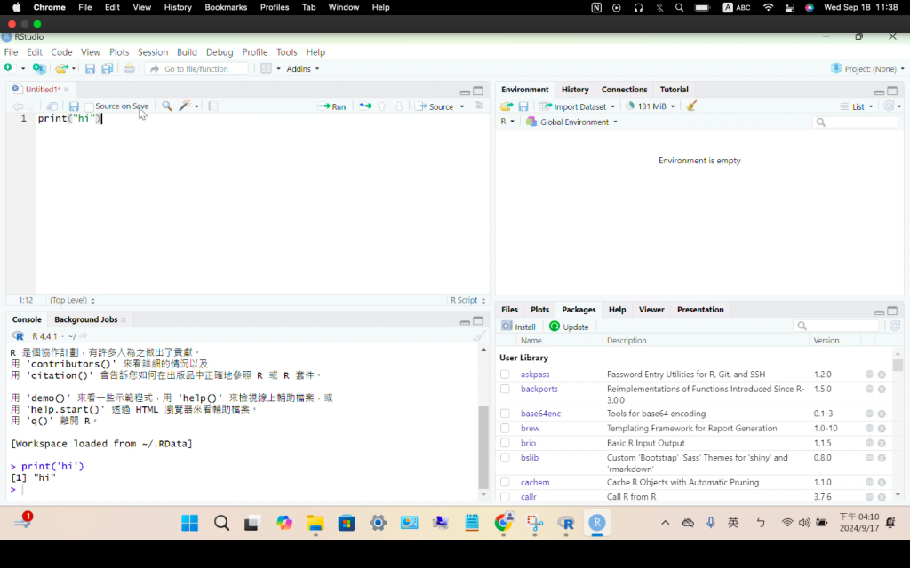Click the Run button
Image resolution: width=910 pixels, height=568 pixels.
point(332,106)
